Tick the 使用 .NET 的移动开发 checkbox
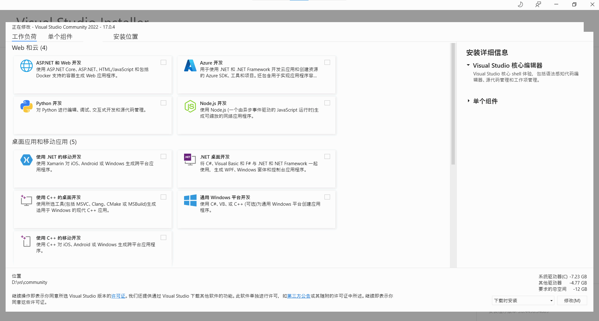 pos(163,156)
